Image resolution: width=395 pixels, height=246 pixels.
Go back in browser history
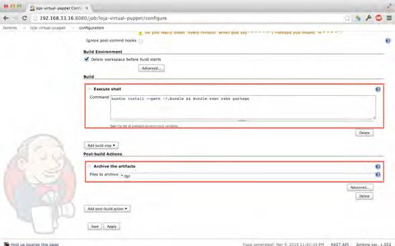6,18
